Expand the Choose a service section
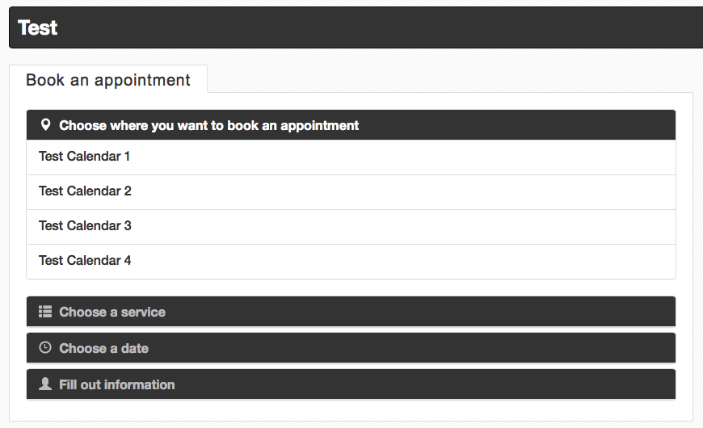 click(351, 312)
